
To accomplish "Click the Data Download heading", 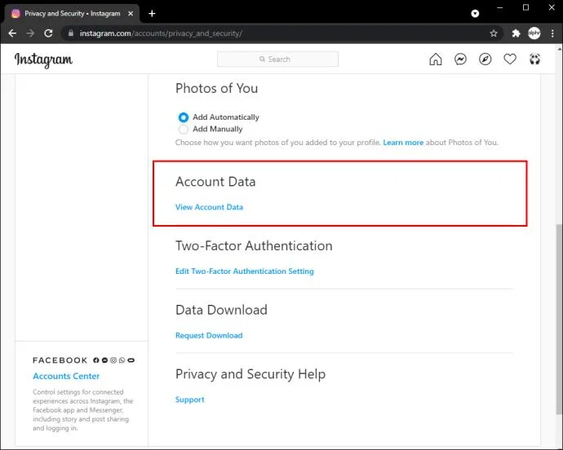I will [222, 310].
